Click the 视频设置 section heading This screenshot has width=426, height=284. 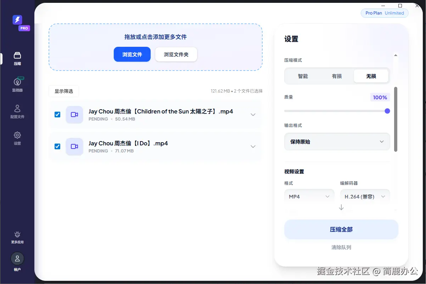pyautogui.click(x=294, y=172)
